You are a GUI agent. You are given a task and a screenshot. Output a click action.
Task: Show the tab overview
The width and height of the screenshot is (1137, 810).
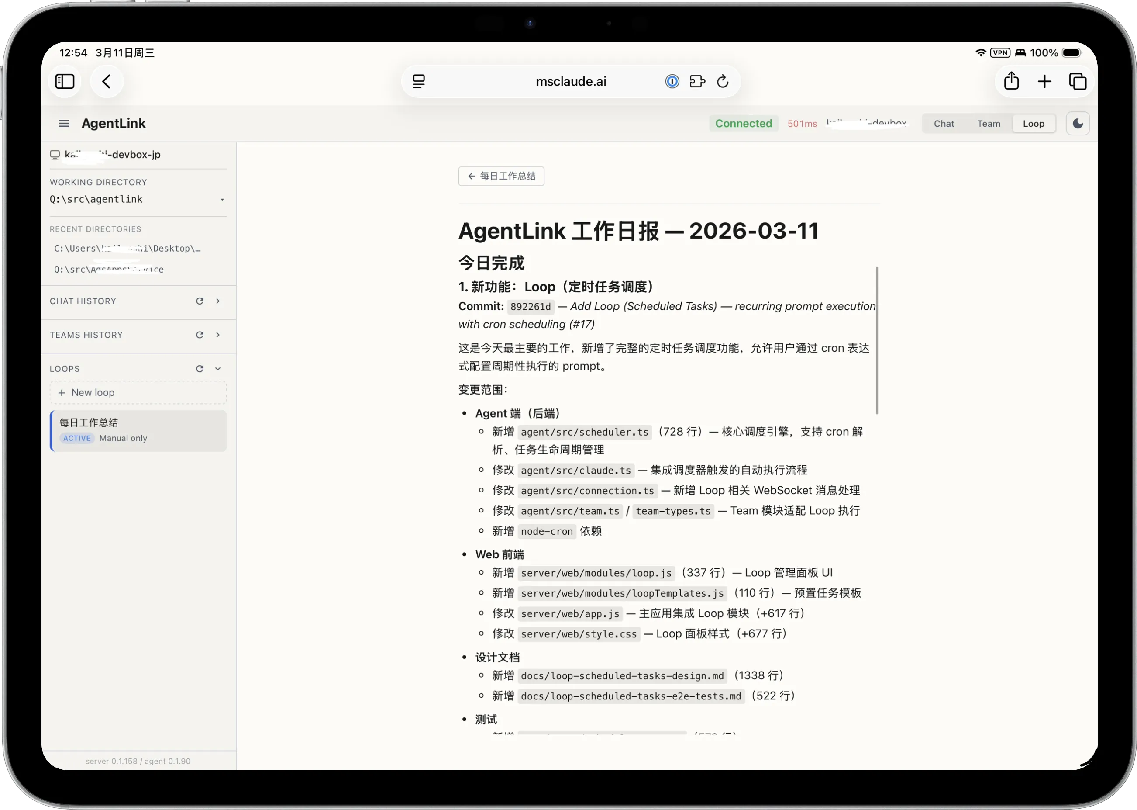pos(1078,81)
